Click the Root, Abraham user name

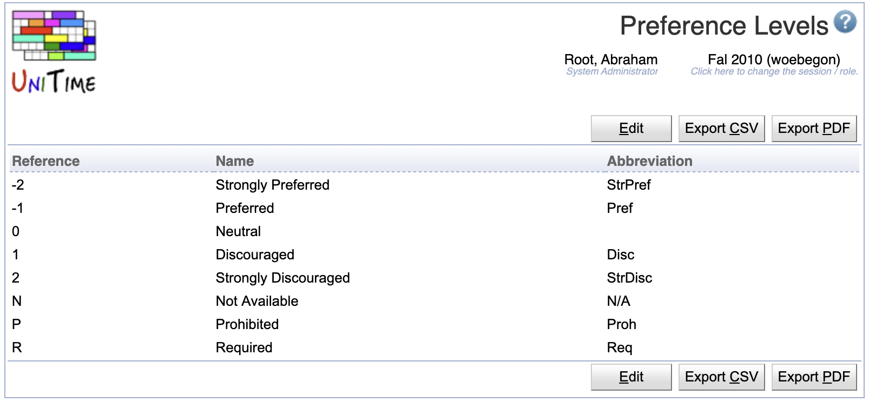tap(611, 59)
